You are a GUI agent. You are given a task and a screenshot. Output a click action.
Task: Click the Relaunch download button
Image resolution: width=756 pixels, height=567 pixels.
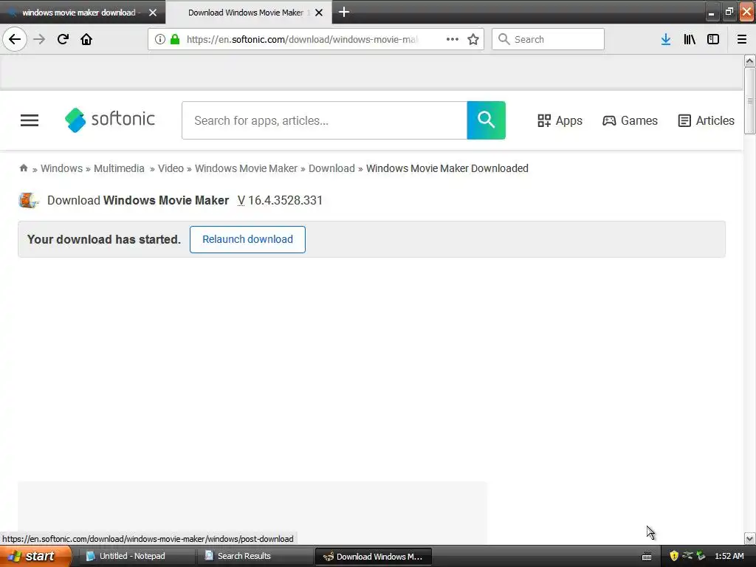pos(247,239)
